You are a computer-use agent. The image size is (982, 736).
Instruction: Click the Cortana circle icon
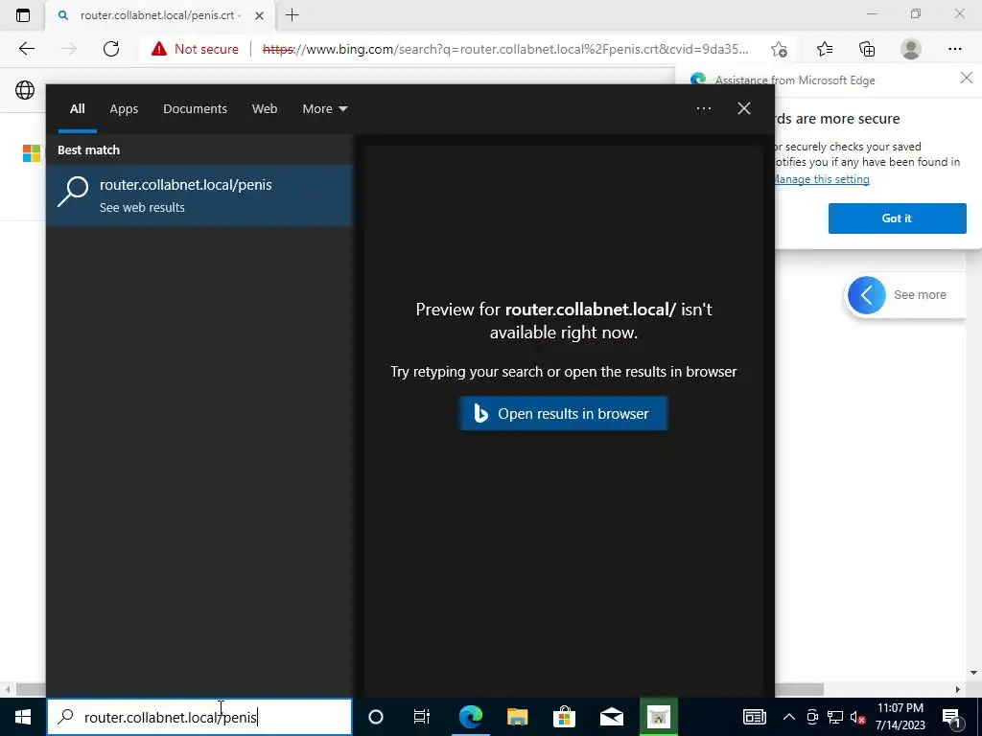(x=376, y=717)
